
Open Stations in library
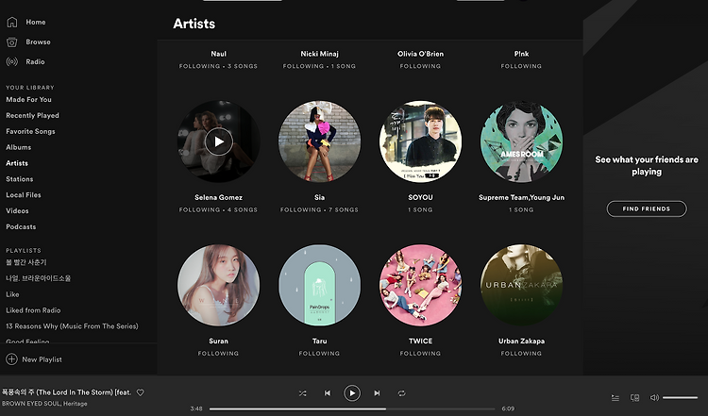[x=20, y=179]
